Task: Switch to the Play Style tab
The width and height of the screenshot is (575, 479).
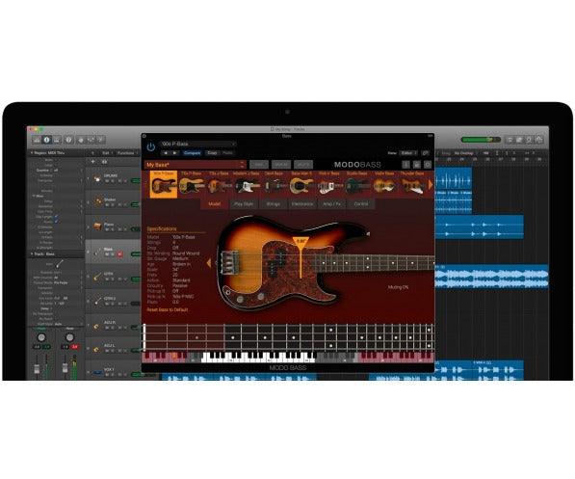Action: (x=244, y=203)
